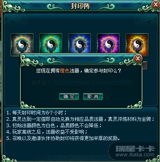Click rule 5 about 召唤以及邀请伙伴
Image resolution: width=160 pixels, height=162 pixels.
pos(63,138)
